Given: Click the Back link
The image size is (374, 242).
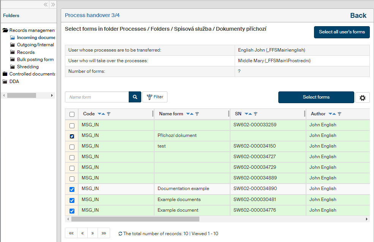Looking at the screenshot, I should coord(358,16).
